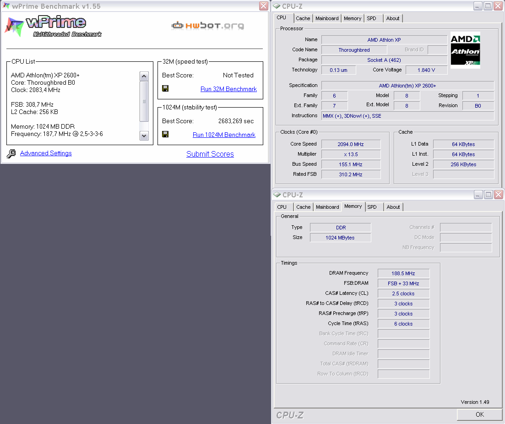Click the Version 1.49 label
505x424 pixels.
click(x=475, y=402)
